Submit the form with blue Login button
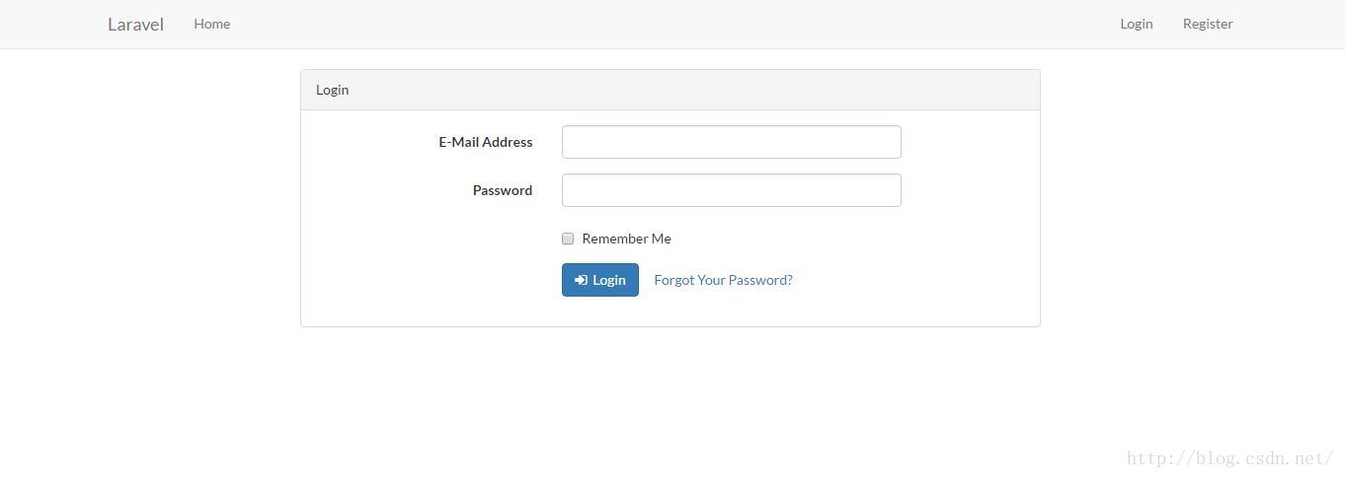The width and height of the screenshot is (1345, 478). pyautogui.click(x=600, y=280)
